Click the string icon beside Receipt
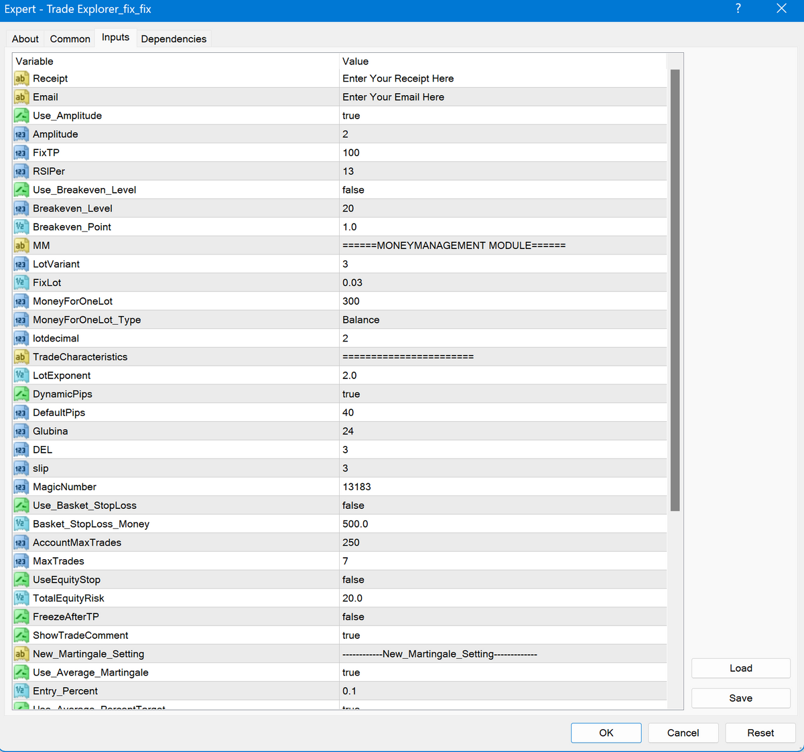Screen dimensions: 804x752 coord(21,78)
